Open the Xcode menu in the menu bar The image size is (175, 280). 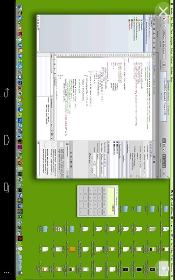pyautogui.click(x=172, y=11)
